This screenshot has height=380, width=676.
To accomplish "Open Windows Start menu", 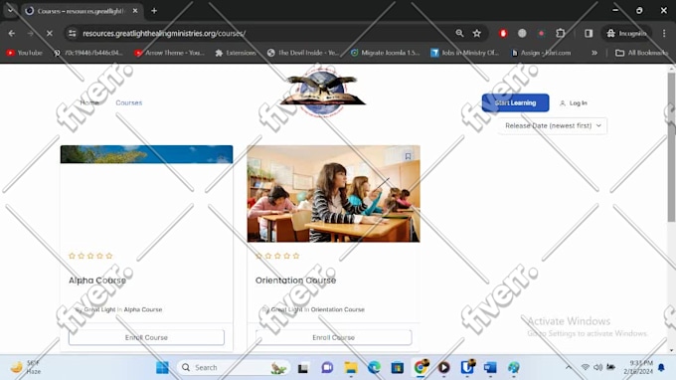I will (x=162, y=367).
